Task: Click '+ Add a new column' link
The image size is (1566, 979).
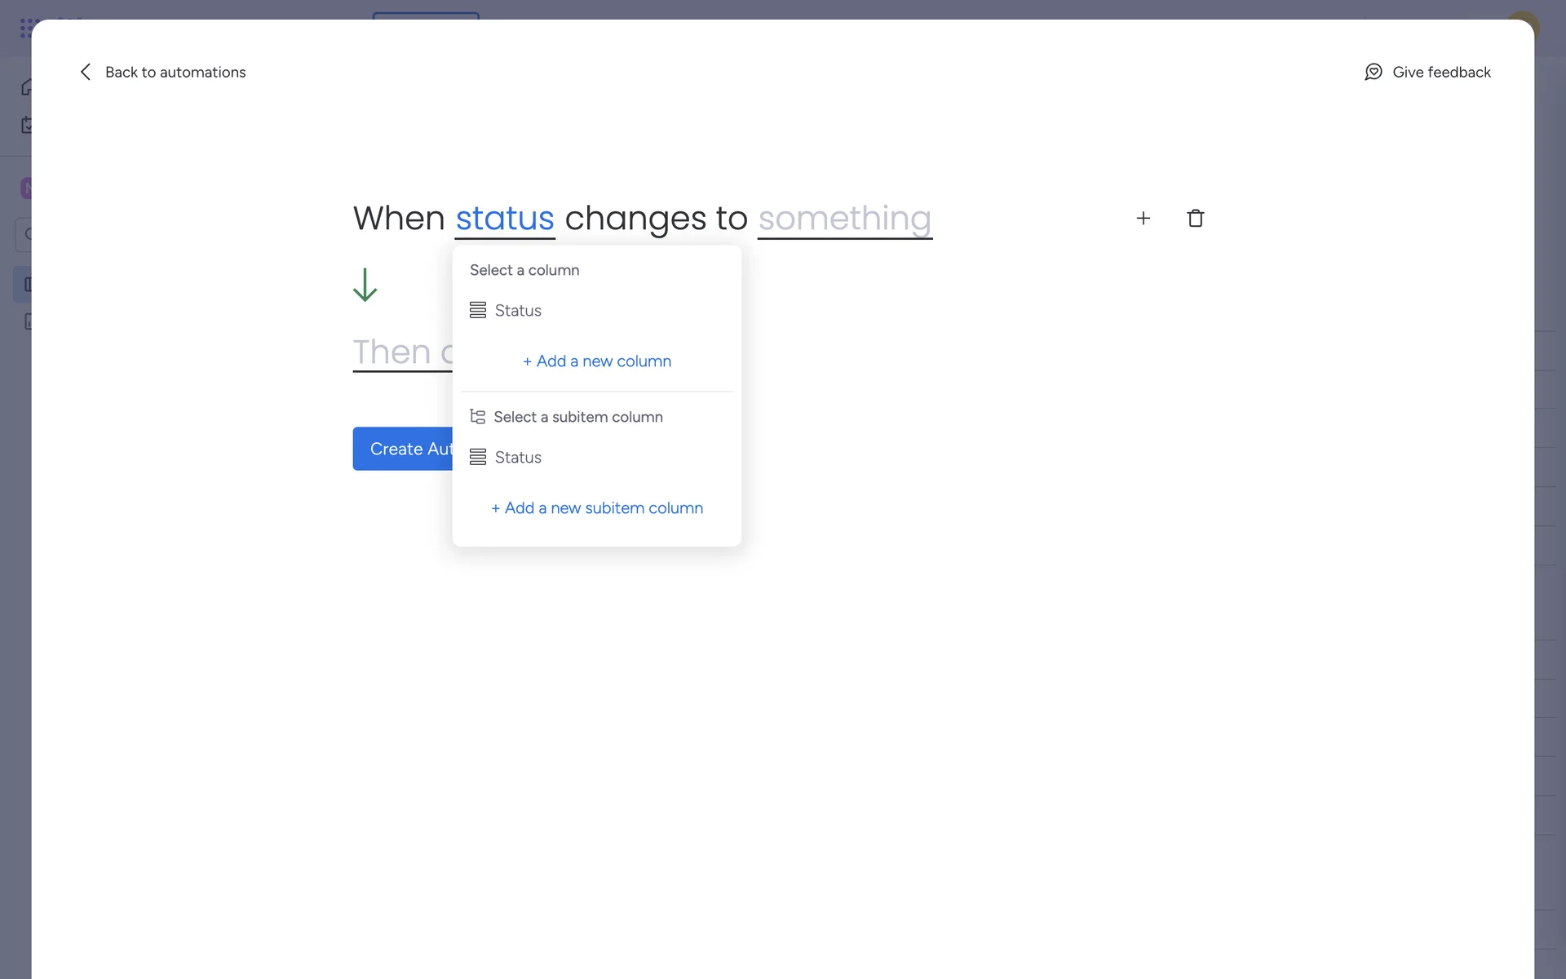Action: point(597,361)
